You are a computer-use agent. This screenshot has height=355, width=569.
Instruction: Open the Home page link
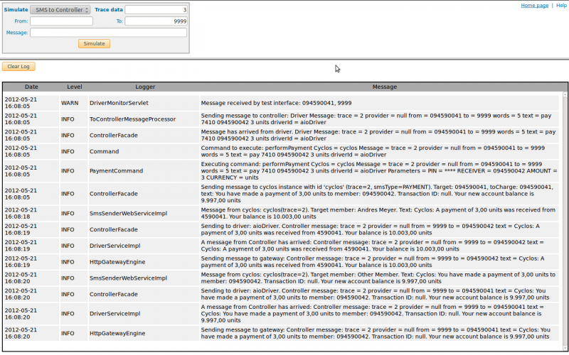[535, 6]
